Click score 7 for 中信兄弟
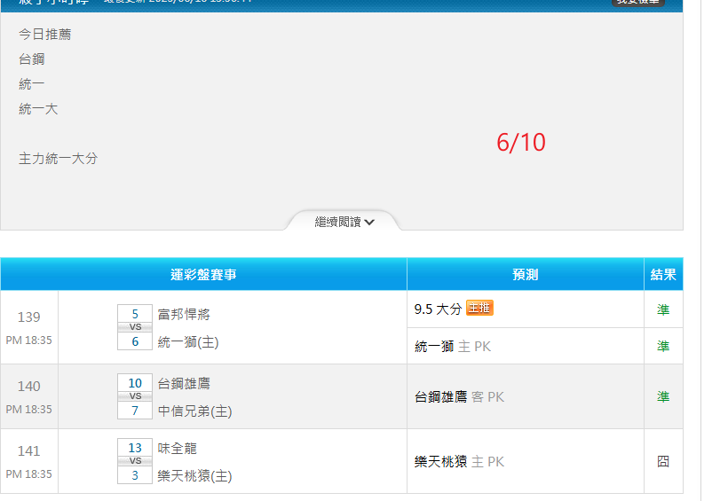Image resolution: width=728 pixels, height=501 pixels. coord(135,411)
